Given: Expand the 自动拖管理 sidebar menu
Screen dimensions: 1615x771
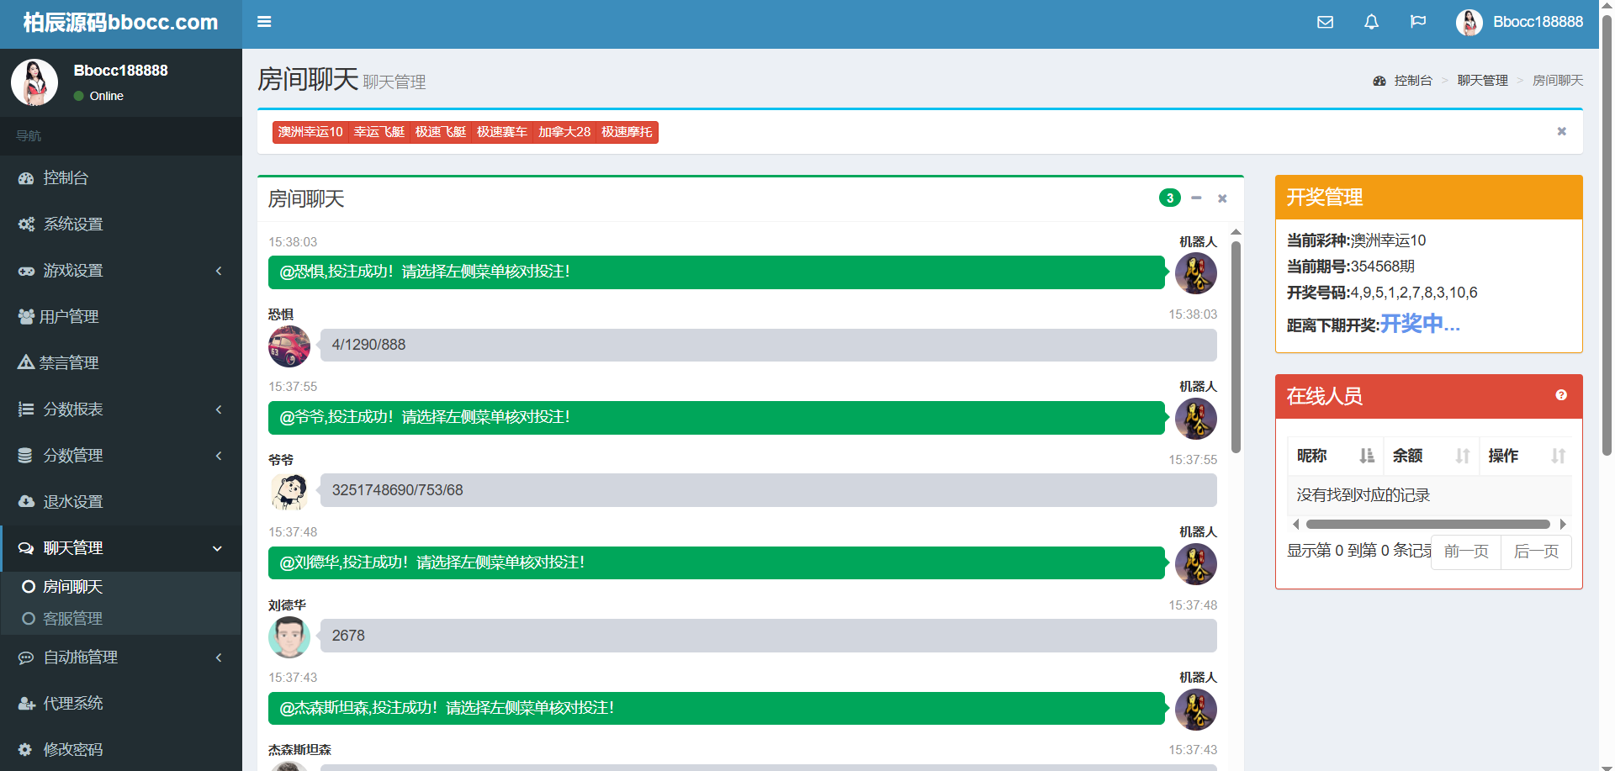Looking at the screenshot, I should [x=121, y=657].
